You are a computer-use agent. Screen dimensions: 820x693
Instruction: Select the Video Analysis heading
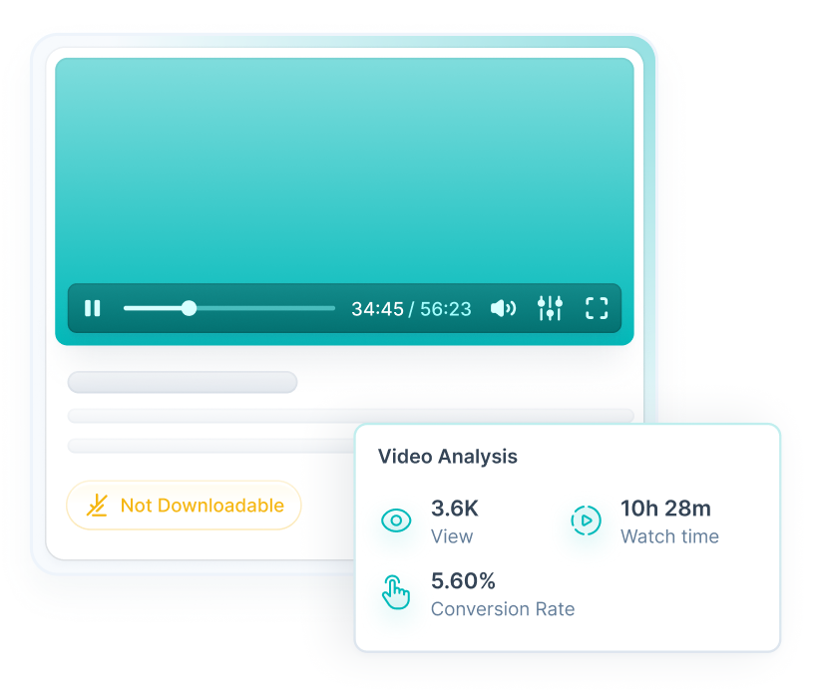point(448,457)
